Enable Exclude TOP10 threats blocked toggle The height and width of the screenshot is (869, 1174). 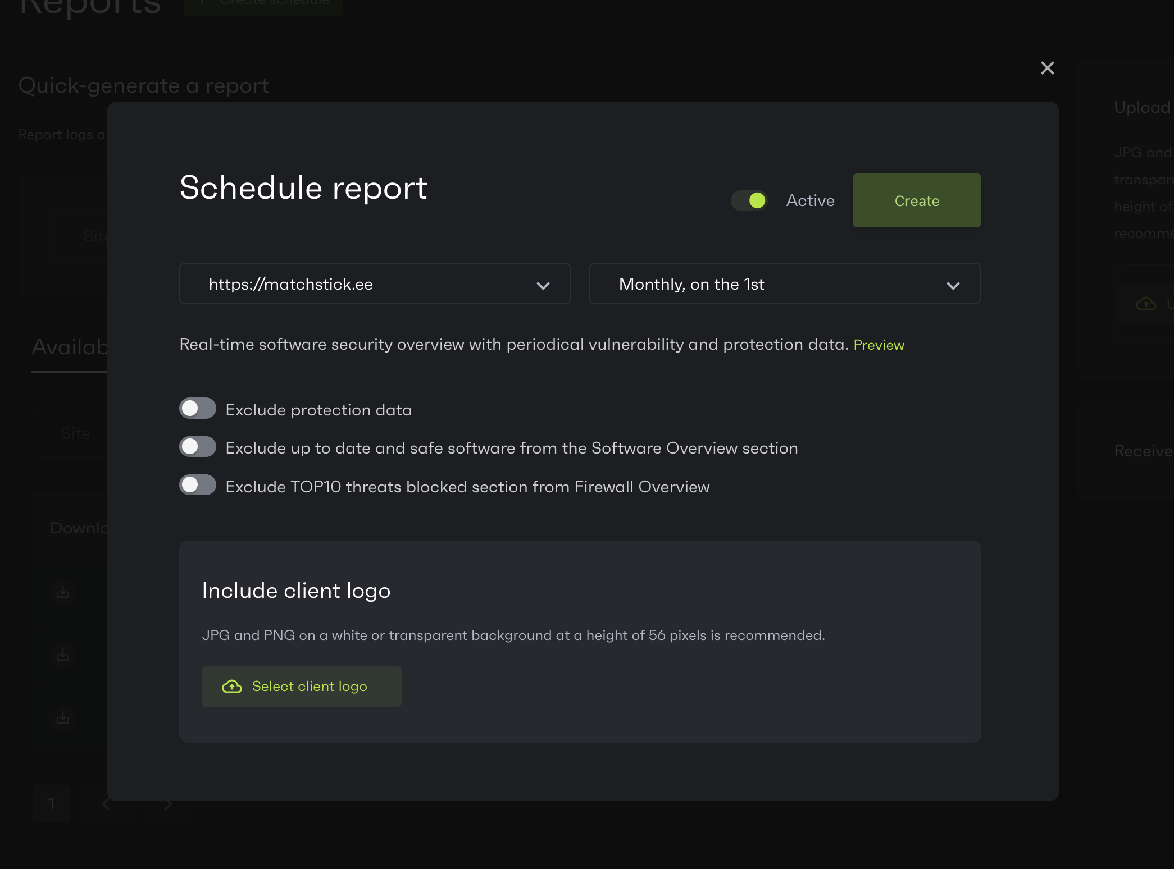(198, 485)
